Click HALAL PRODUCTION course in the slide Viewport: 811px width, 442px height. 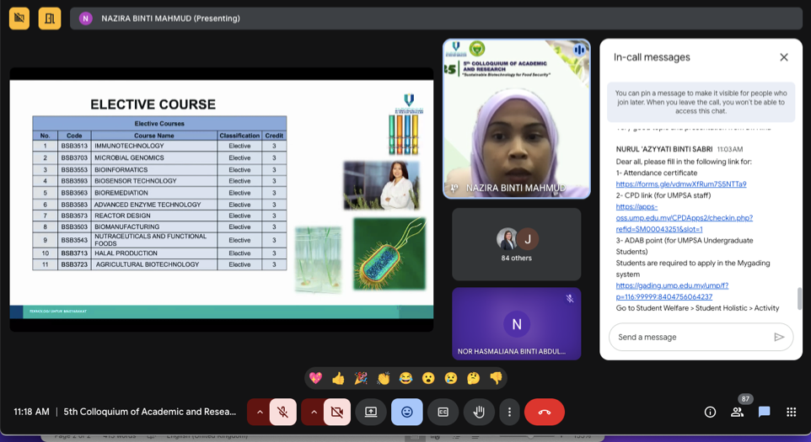coord(126,253)
